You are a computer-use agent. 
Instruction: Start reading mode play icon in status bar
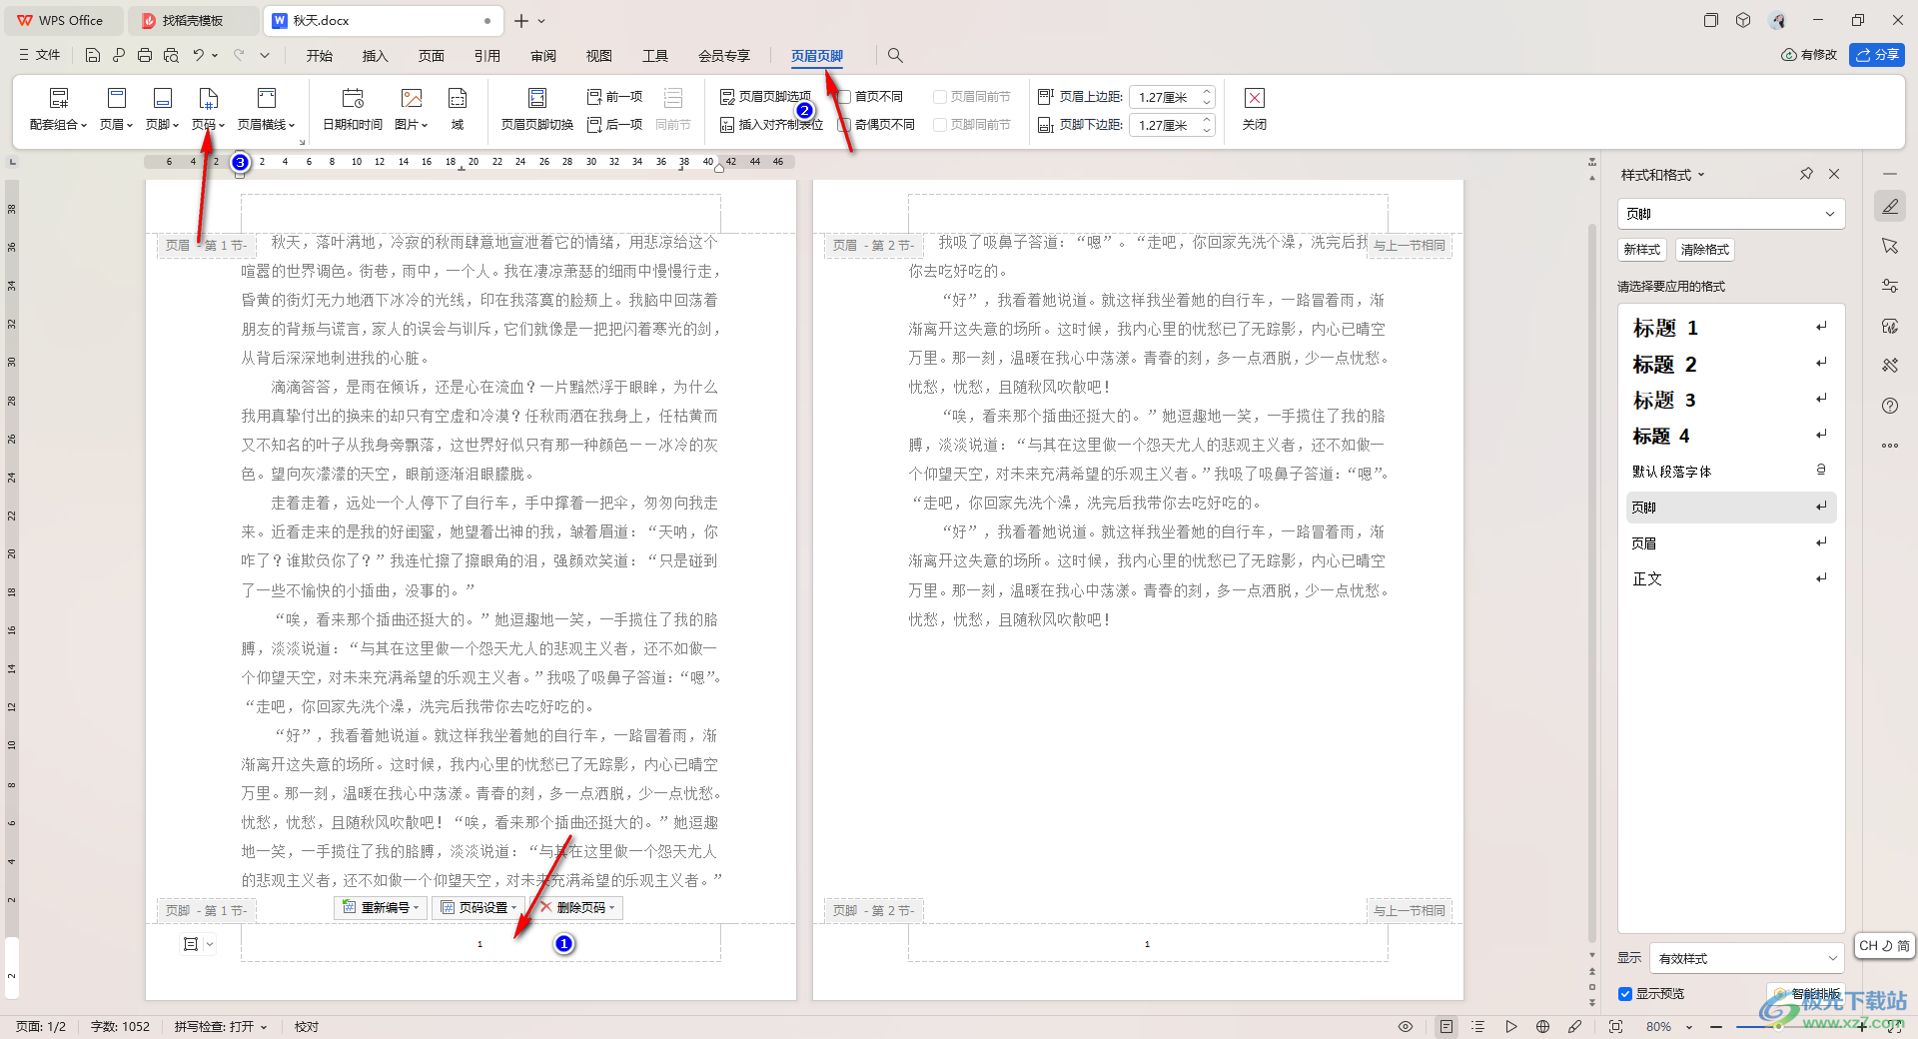[1510, 1027]
